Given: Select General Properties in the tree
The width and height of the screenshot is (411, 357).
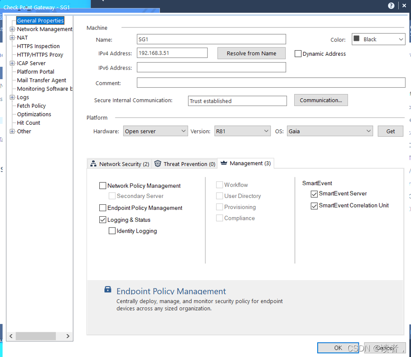Looking at the screenshot, I should (x=40, y=21).
